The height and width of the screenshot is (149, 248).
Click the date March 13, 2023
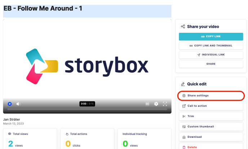pos(13,123)
